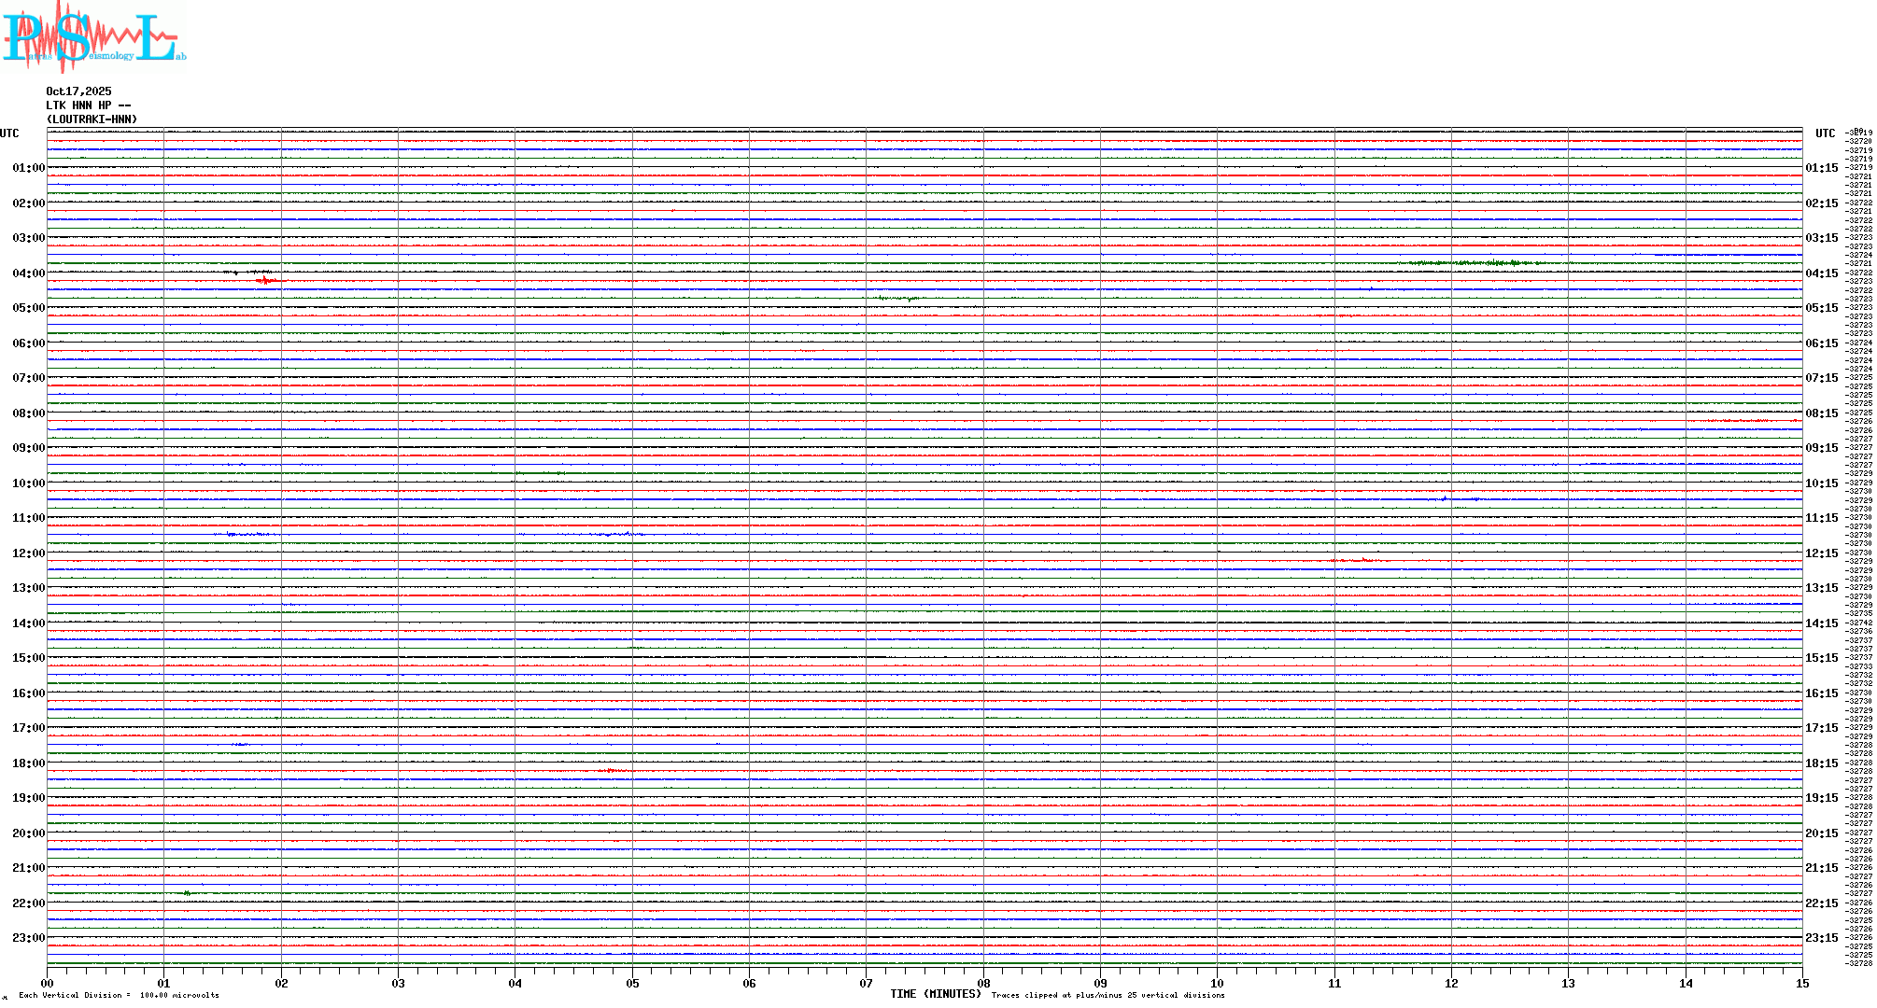Click minute 15 on the time axis
The image size is (1877, 1008).
pyautogui.click(x=1801, y=983)
